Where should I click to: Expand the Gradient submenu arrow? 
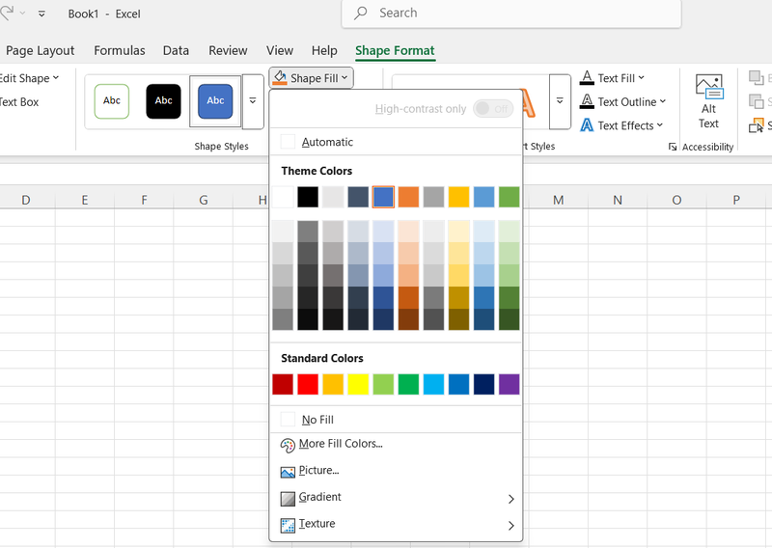(511, 499)
